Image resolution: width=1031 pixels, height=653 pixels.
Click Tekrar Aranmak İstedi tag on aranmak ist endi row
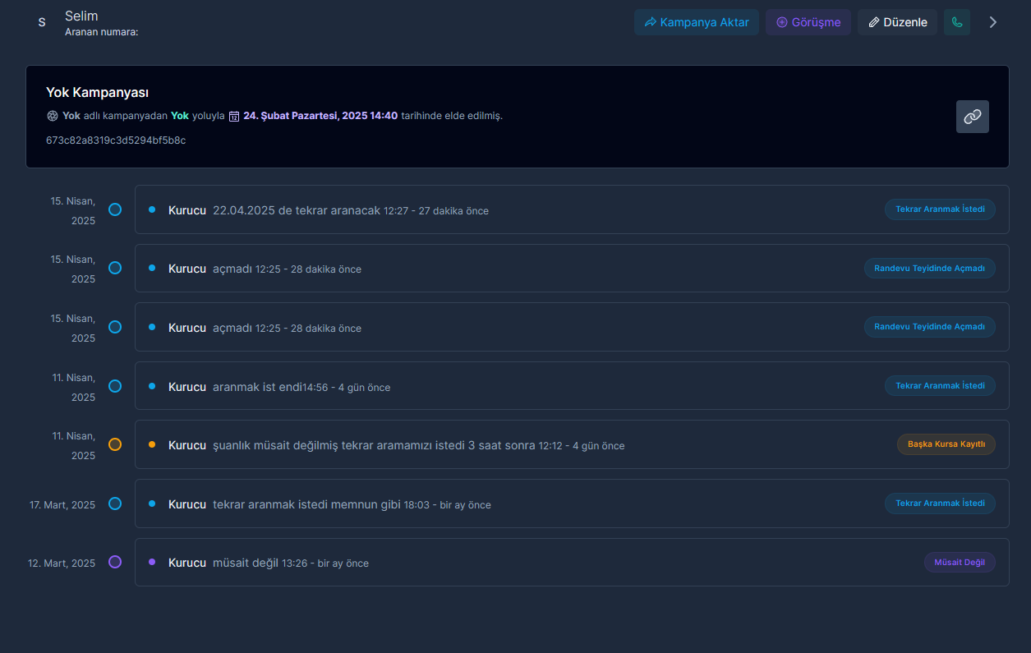[x=940, y=385]
